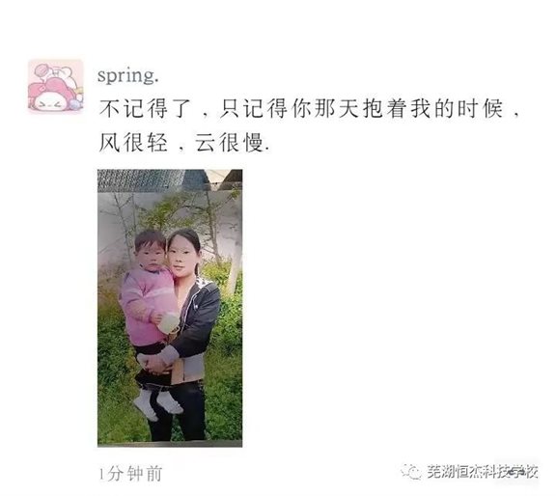Tap the username "spring."
The height and width of the screenshot is (496, 556).
[x=128, y=75]
